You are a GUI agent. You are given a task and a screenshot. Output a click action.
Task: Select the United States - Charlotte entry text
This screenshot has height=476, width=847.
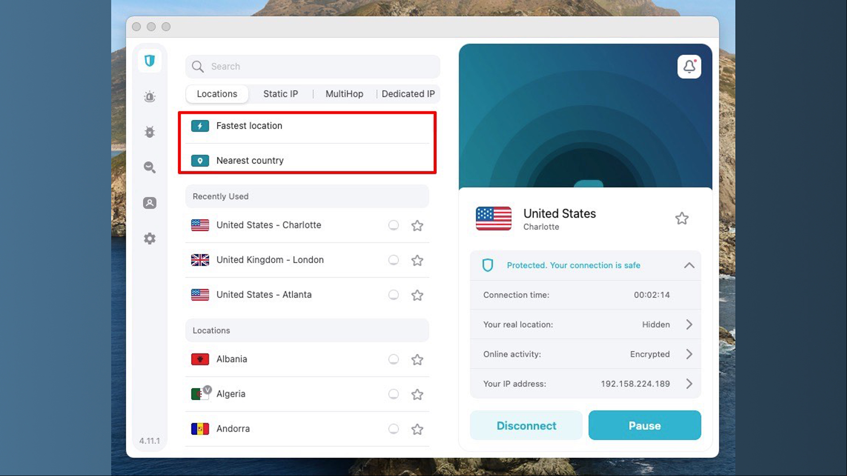(269, 225)
